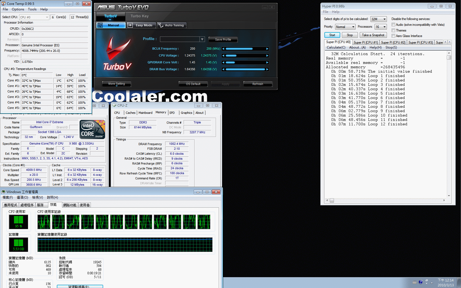This screenshot has height=288, width=461.
Task: Click the Core Temp thermometer title icon
Action: [x=4, y=4]
